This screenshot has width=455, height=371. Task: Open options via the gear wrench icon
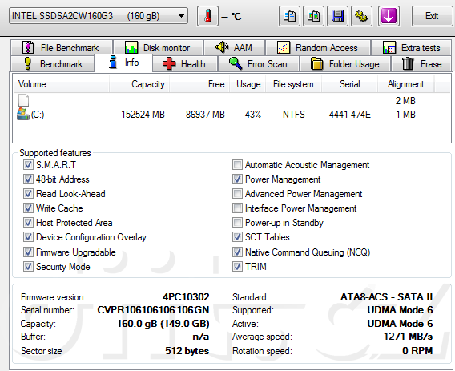[x=361, y=16]
